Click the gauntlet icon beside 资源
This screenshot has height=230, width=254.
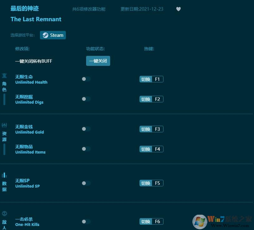tap(4, 125)
